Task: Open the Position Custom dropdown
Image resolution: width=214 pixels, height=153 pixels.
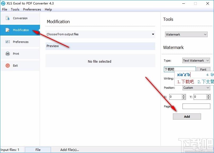Action: 196,88
